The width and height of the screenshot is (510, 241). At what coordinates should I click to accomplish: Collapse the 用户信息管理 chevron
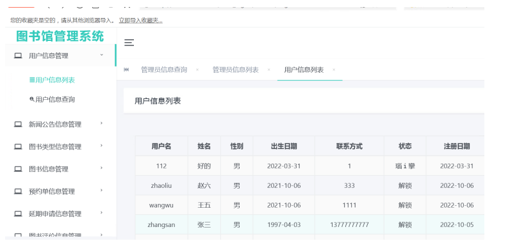(101, 55)
